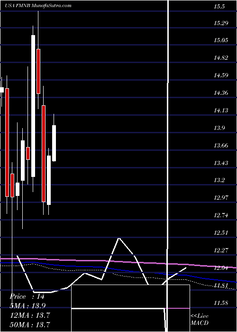Click the 12.97 price axis label
237x332 pixels.
221,198
